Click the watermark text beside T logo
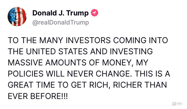The width and height of the screenshot is (187, 109). (x=179, y=104)
